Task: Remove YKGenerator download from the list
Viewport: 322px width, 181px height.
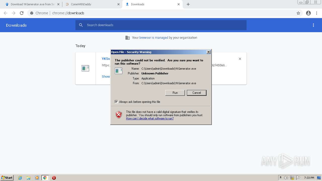Action: [240, 59]
